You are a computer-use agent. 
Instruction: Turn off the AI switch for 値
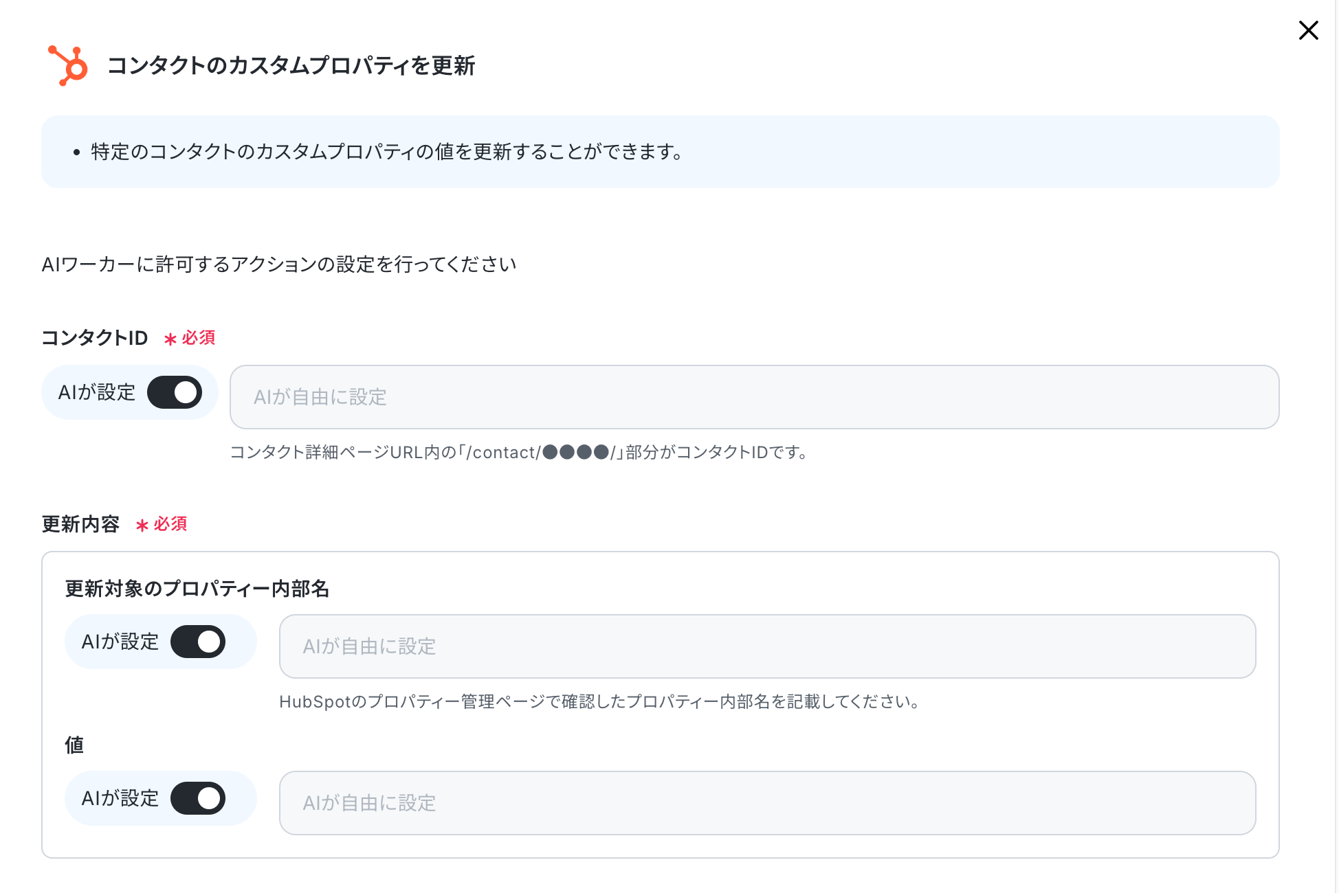(x=198, y=798)
